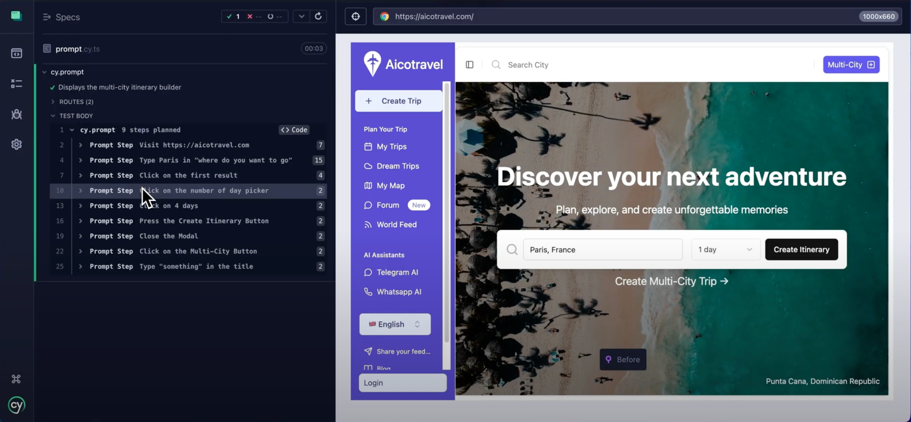
Task: Expand the "Click on 4 days" prompt step
Action: pos(81,206)
